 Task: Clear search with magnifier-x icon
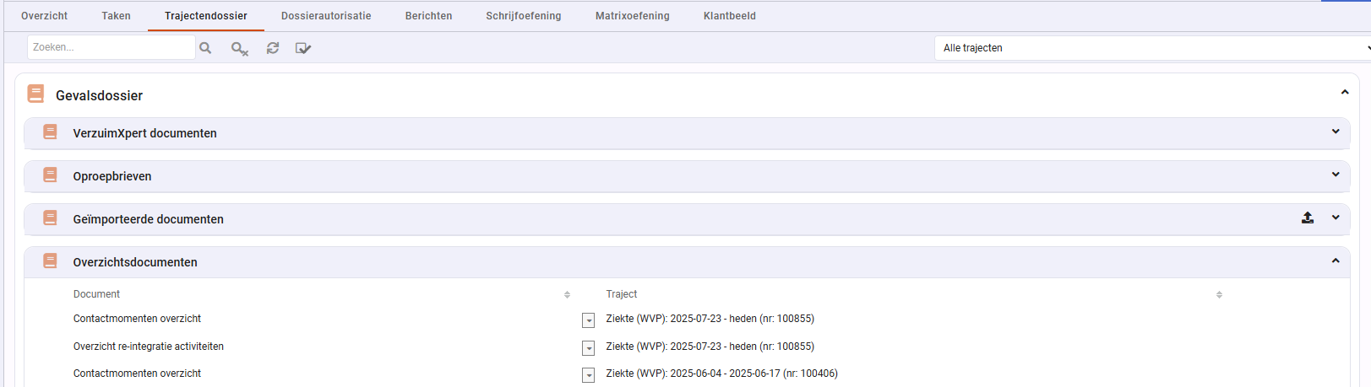pos(240,49)
